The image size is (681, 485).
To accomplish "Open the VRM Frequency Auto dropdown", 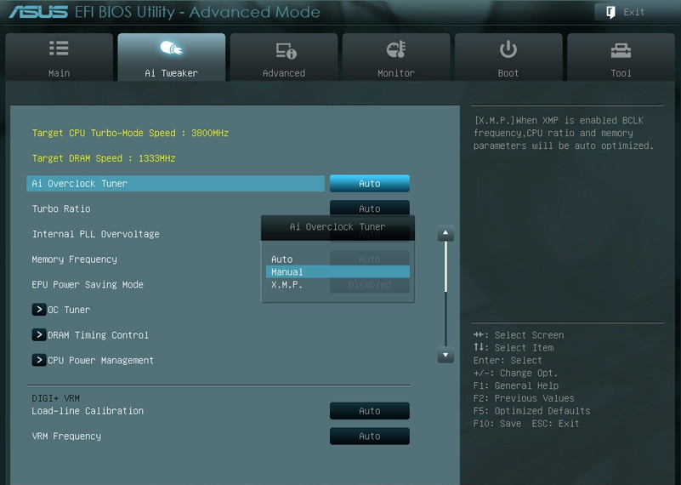I will (x=370, y=436).
